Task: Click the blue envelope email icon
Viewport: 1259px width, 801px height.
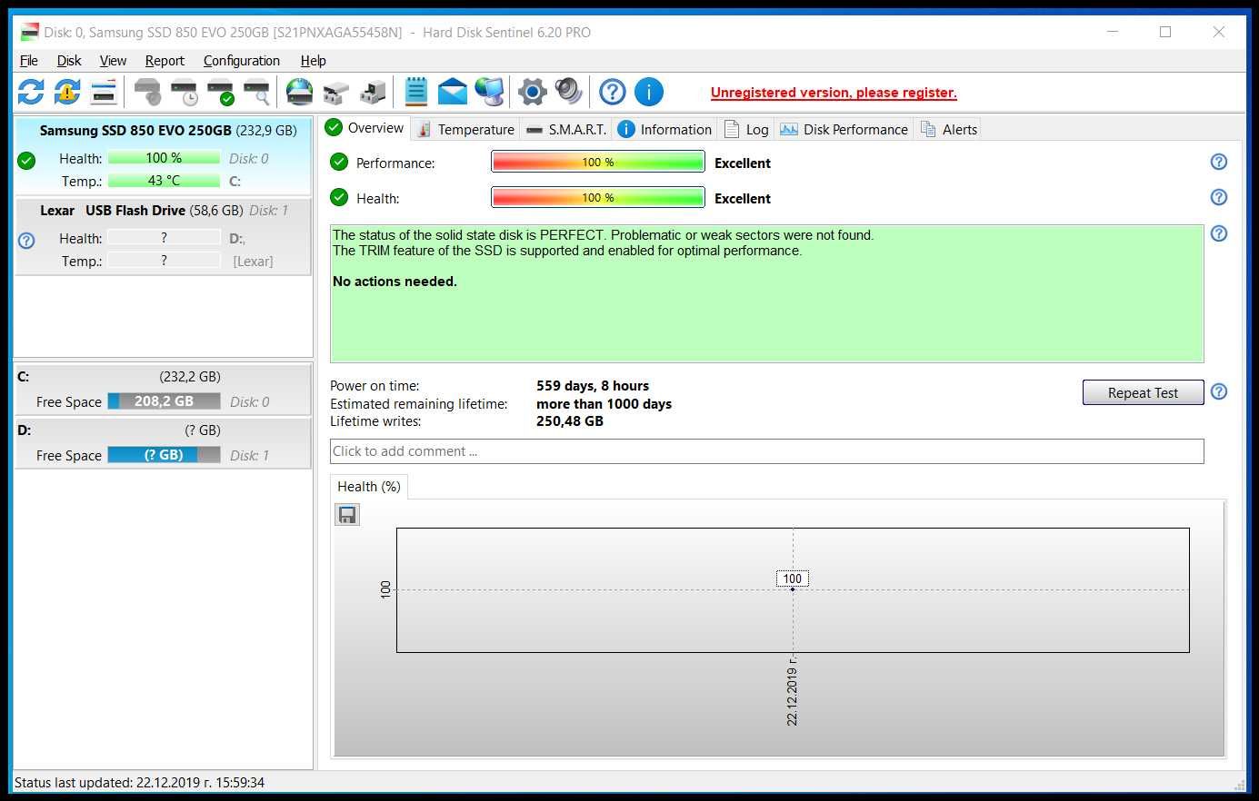Action: 452,92
